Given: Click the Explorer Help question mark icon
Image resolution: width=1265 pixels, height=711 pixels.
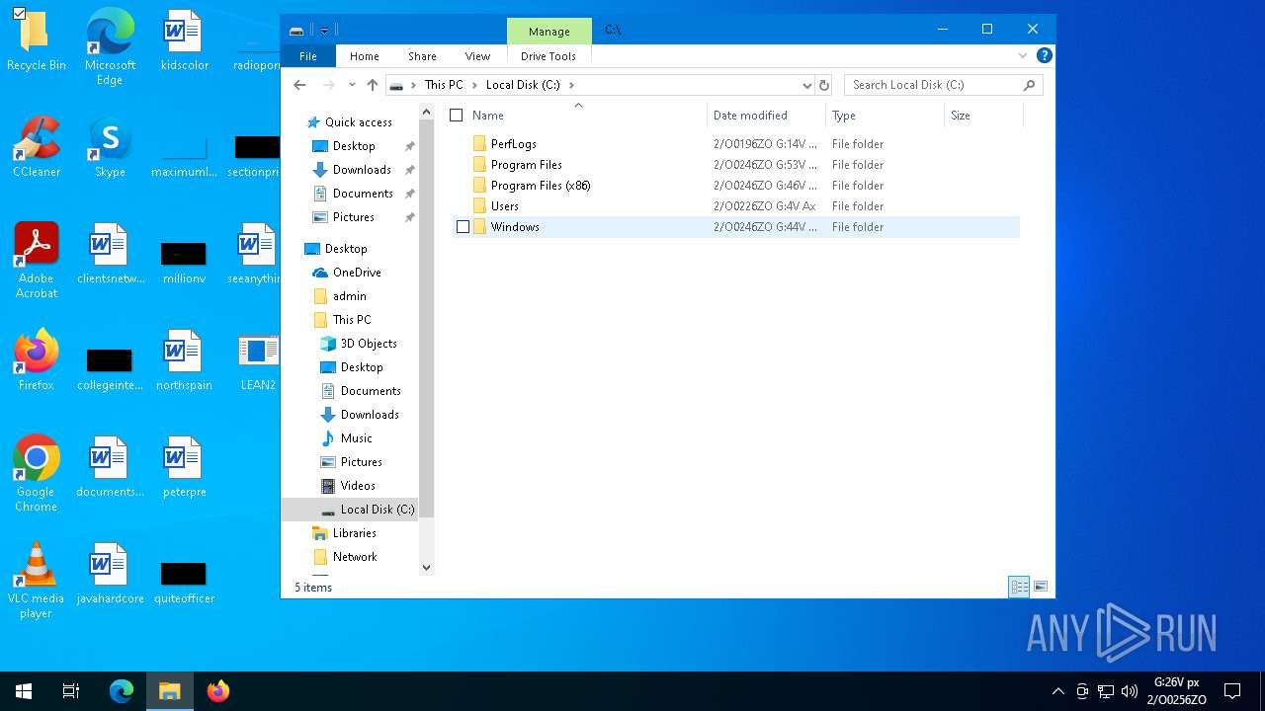Looking at the screenshot, I should tap(1044, 55).
